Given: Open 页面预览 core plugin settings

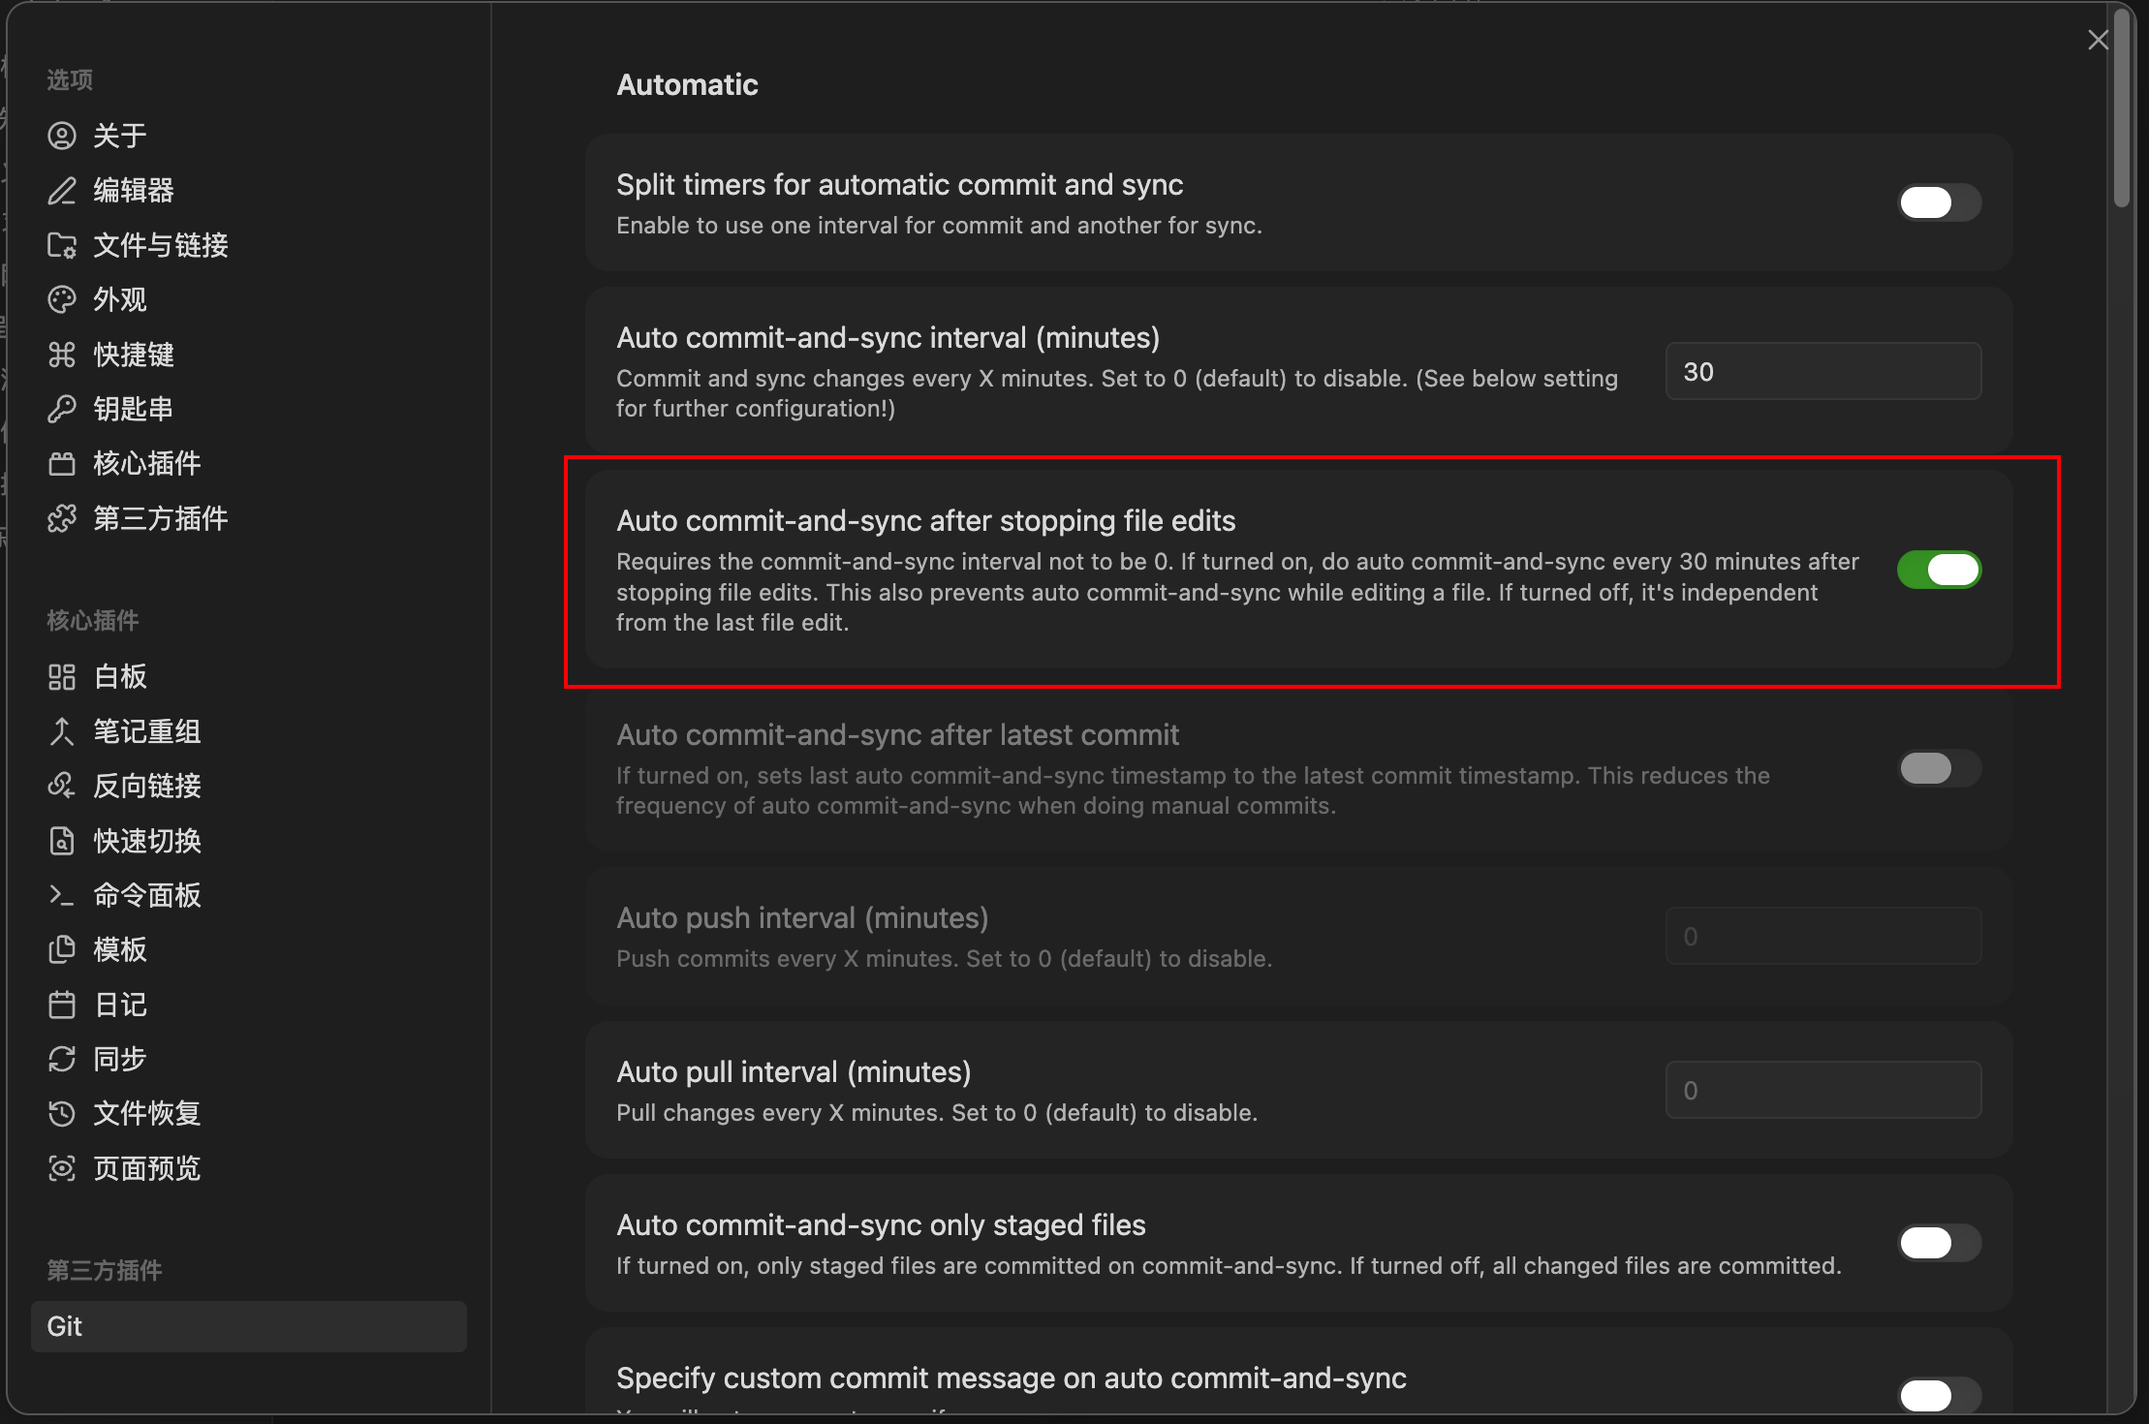Looking at the screenshot, I should (249, 1168).
